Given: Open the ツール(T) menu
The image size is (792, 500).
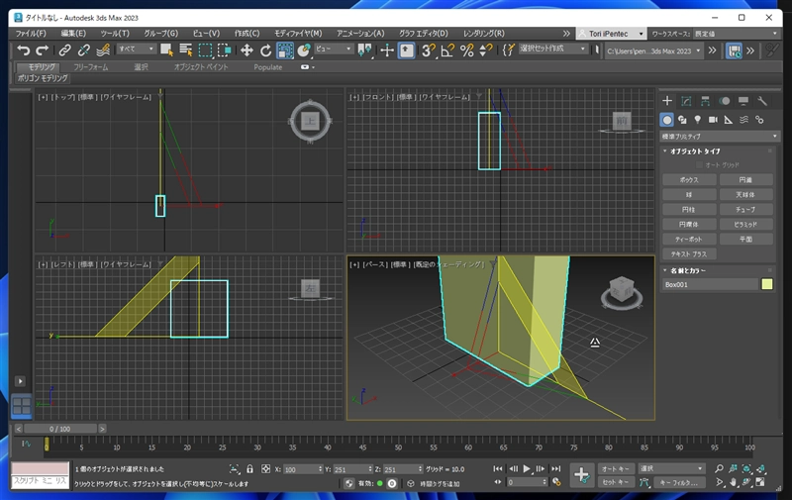Looking at the screenshot, I should (x=115, y=34).
